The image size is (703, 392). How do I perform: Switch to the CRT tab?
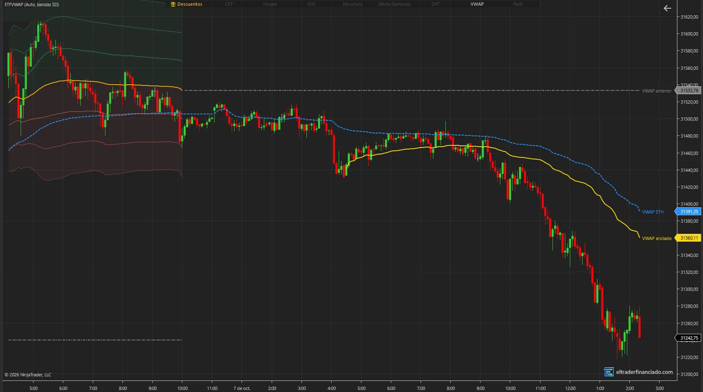(x=229, y=4)
